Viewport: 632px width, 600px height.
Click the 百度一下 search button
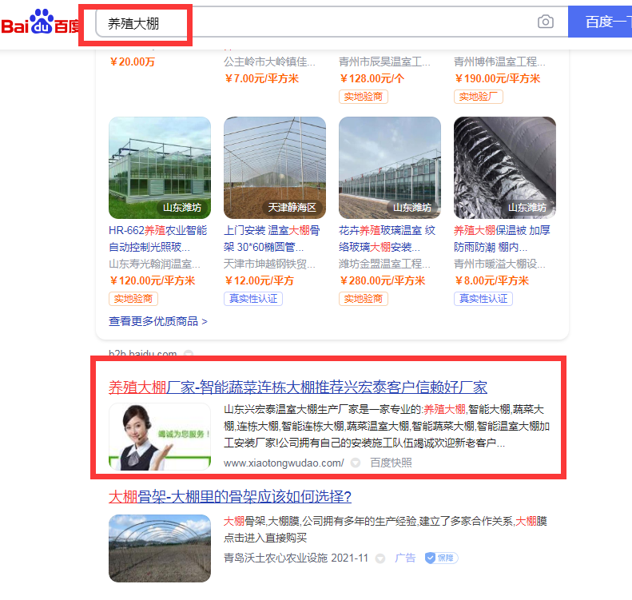click(x=600, y=22)
